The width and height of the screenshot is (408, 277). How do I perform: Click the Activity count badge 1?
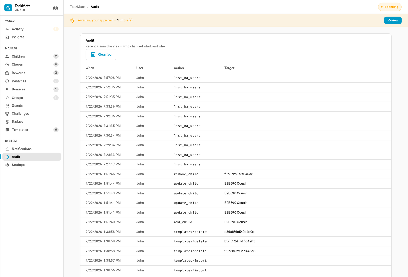[56, 29]
